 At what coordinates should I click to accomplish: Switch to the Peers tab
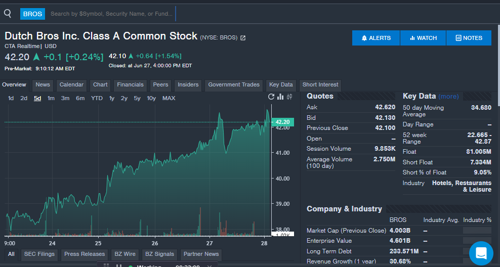(x=160, y=85)
